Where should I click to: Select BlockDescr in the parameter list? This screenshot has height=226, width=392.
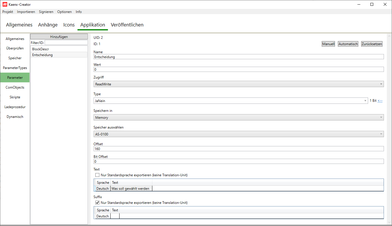(41, 49)
